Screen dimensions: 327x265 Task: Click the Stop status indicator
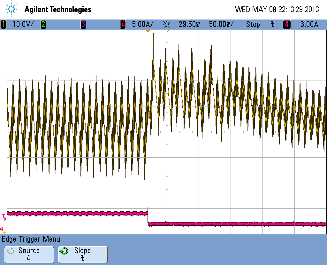[253, 24]
